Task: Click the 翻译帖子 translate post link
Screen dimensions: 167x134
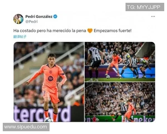Action: coord(20,37)
